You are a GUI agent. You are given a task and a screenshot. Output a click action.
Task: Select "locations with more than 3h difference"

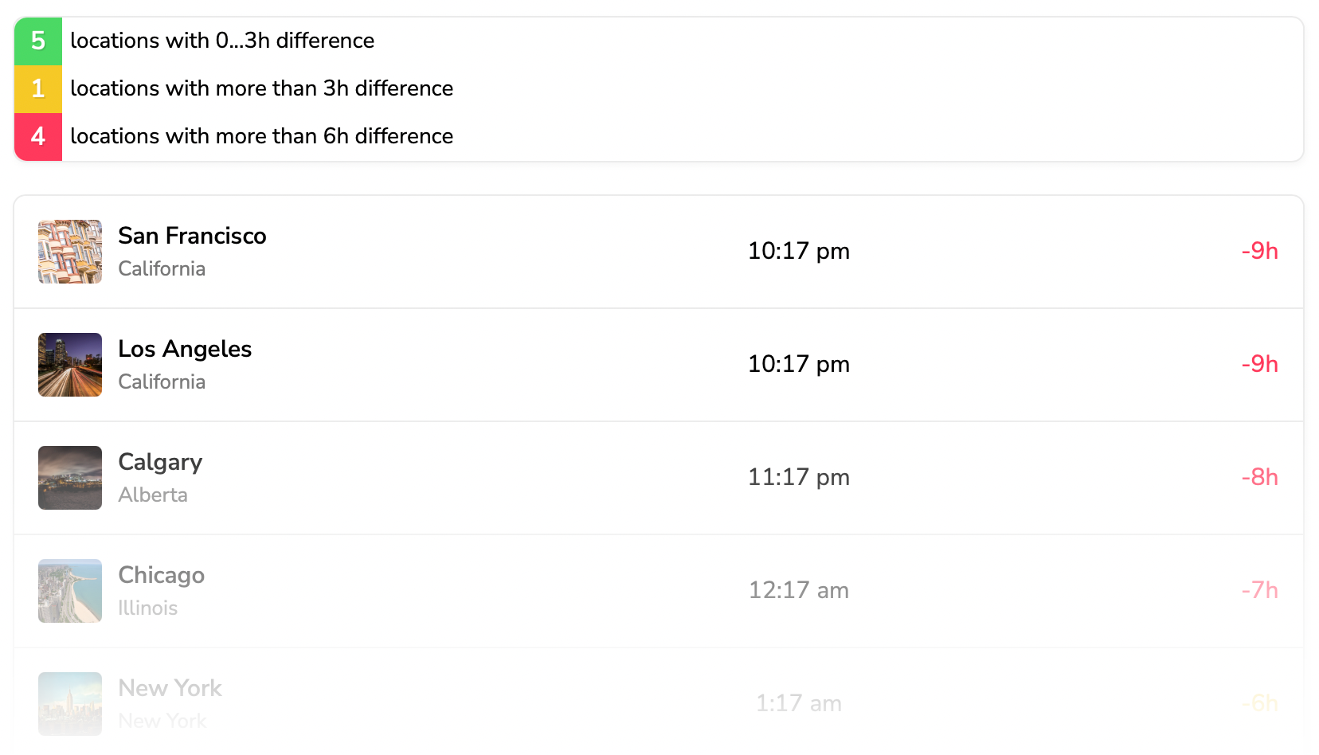pos(261,88)
